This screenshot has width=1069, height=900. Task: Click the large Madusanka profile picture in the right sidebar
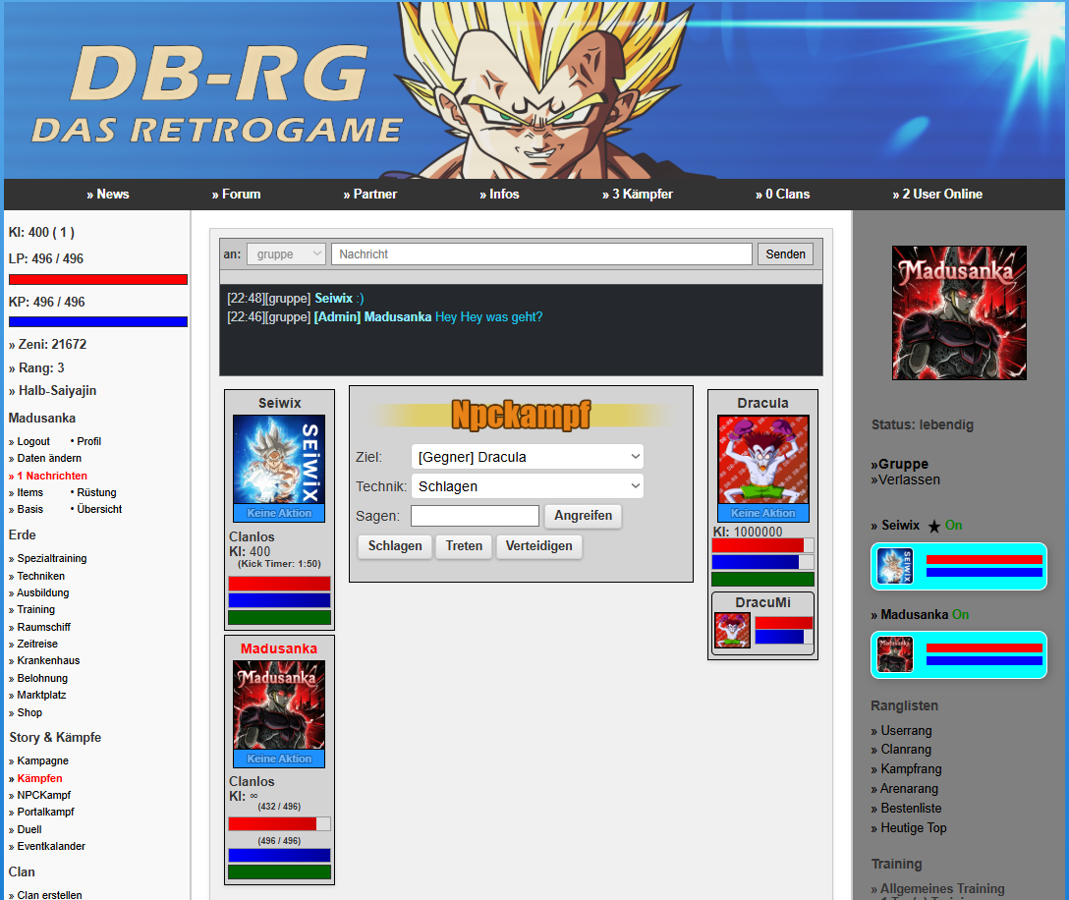coord(959,313)
